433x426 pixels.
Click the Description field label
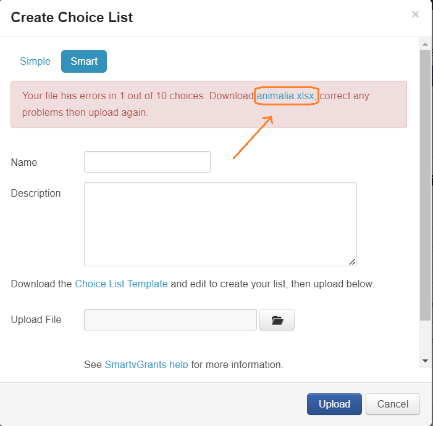pos(36,194)
